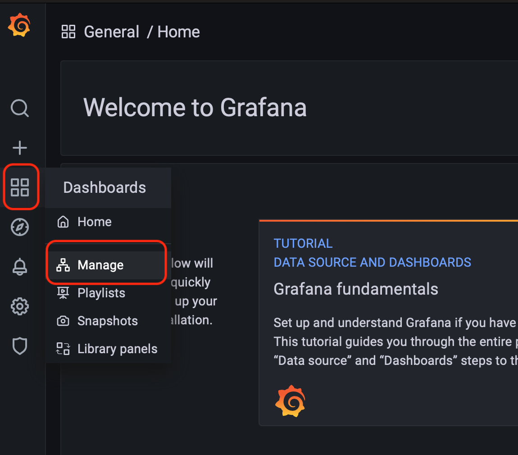Open the Explore compass icon

20,227
